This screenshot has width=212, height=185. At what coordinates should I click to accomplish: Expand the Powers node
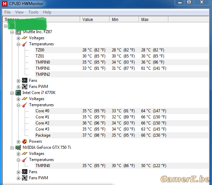(18, 142)
